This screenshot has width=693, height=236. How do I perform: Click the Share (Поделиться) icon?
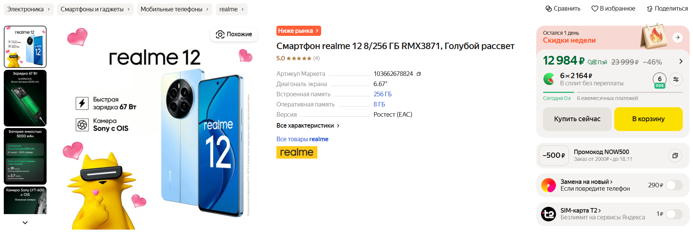point(650,9)
